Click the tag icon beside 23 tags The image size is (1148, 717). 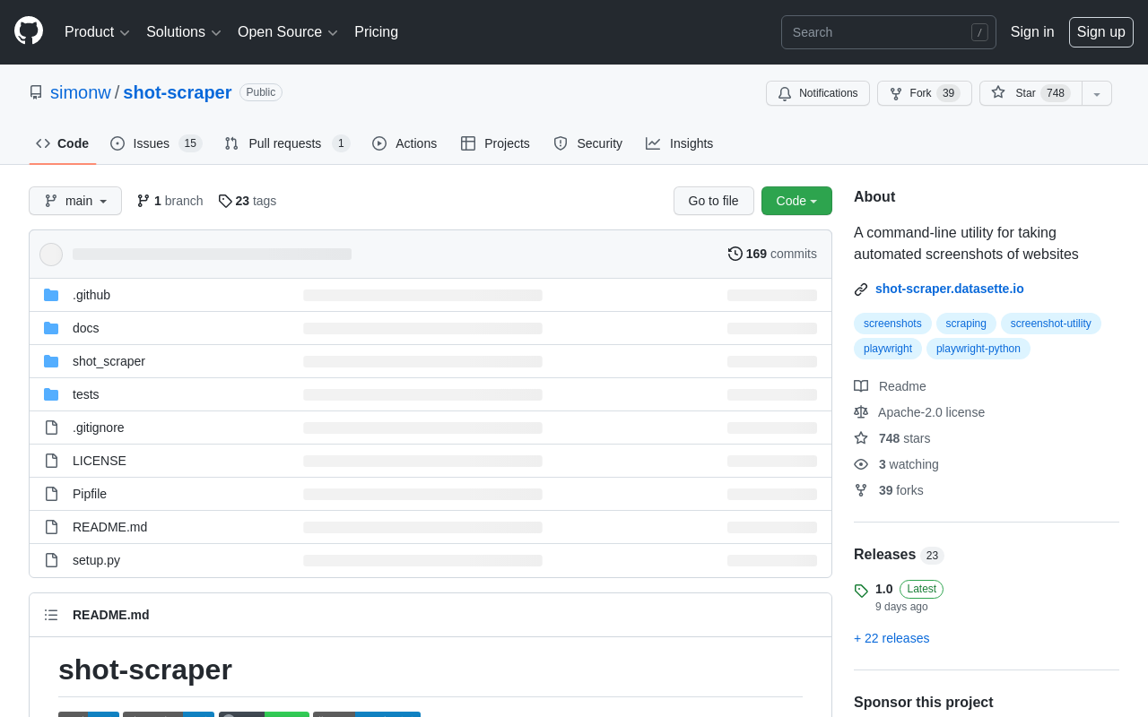coord(225,201)
